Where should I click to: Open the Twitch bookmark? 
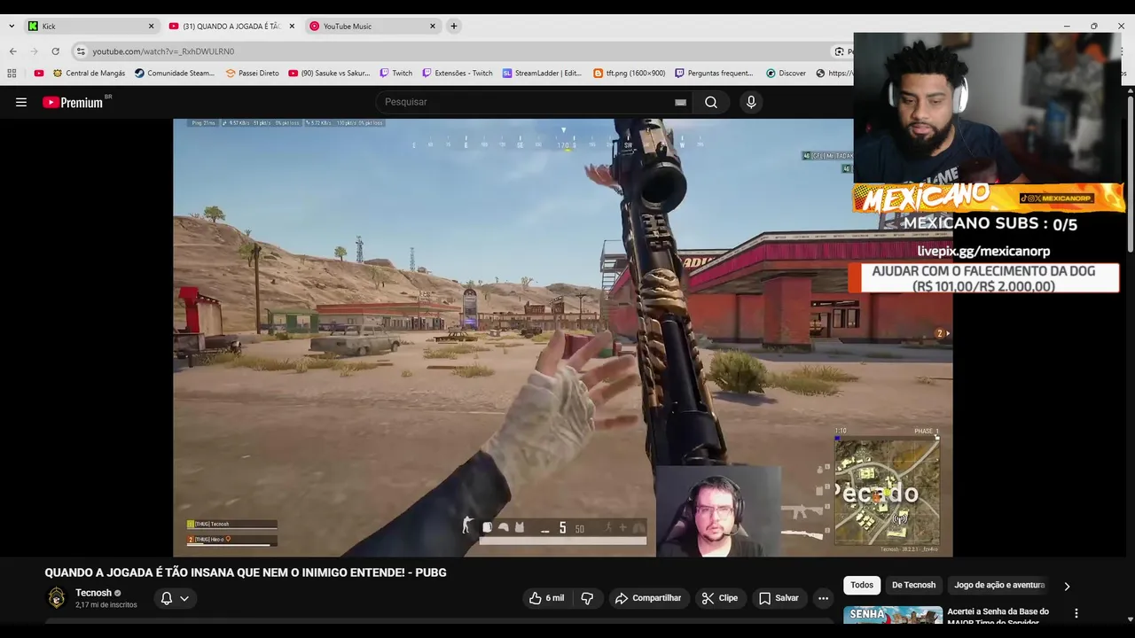coord(395,74)
